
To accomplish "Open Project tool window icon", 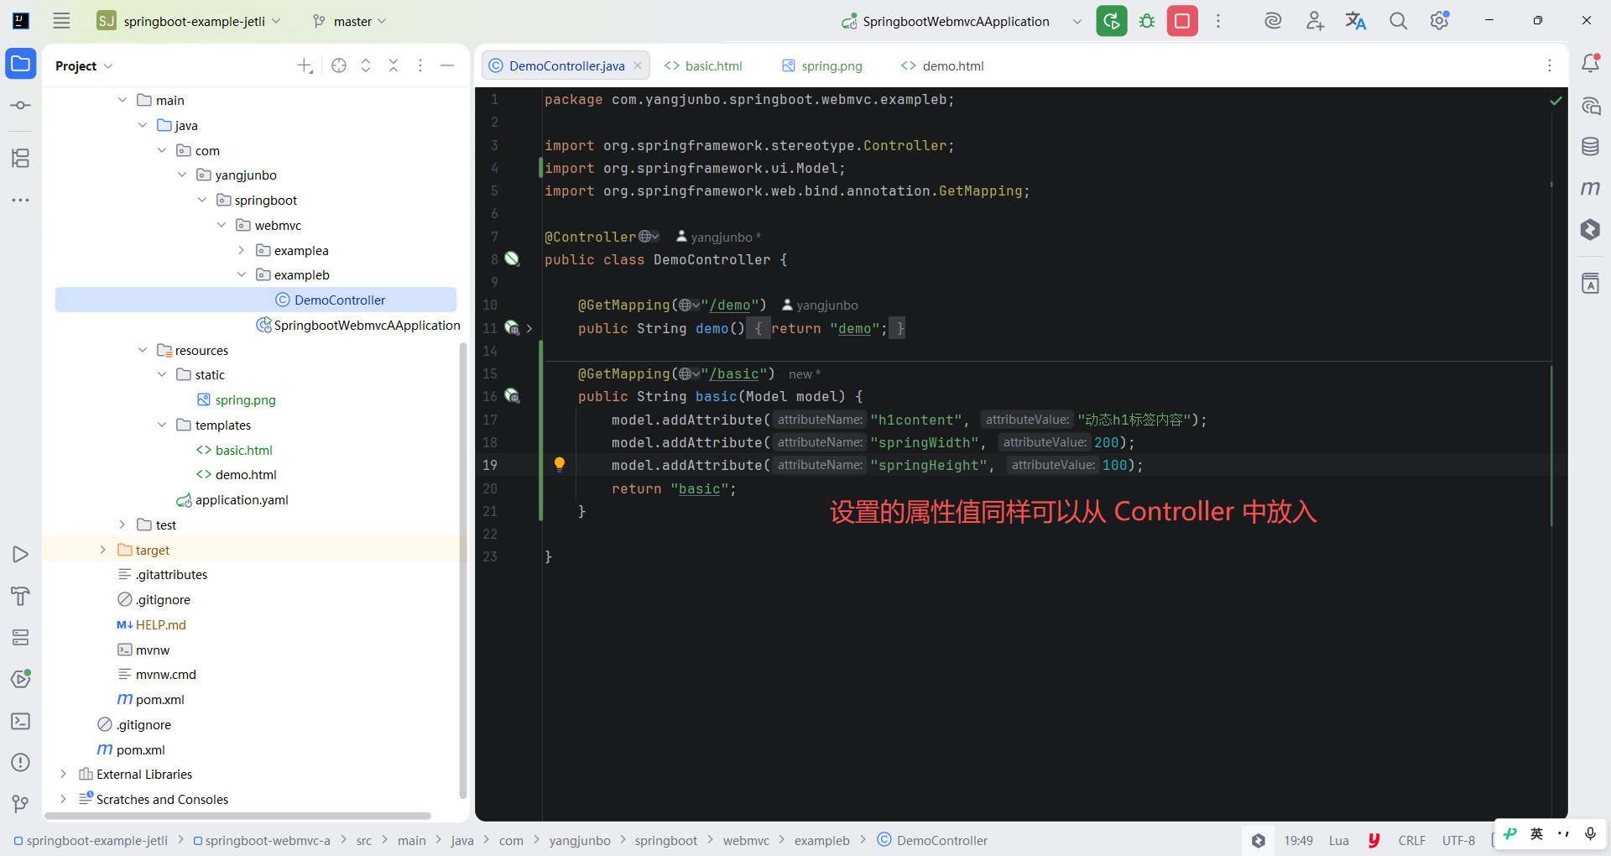I will [x=20, y=64].
